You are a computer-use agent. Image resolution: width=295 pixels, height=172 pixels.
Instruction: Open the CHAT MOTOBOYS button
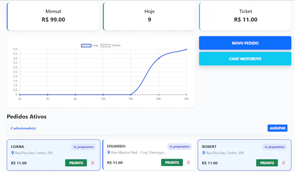(245, 59)
